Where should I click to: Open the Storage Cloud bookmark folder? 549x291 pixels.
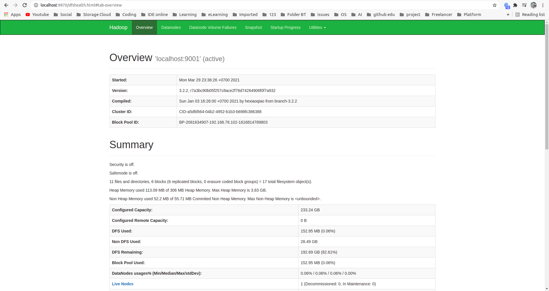(94, 15)
